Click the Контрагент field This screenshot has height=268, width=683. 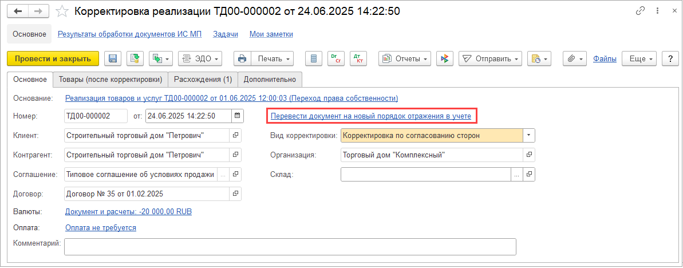tap(147, 155)
